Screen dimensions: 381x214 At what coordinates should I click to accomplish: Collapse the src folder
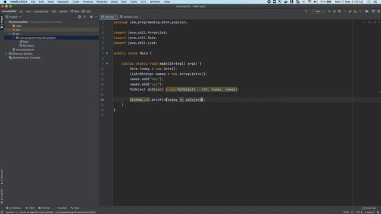click(x=10, y=34)
